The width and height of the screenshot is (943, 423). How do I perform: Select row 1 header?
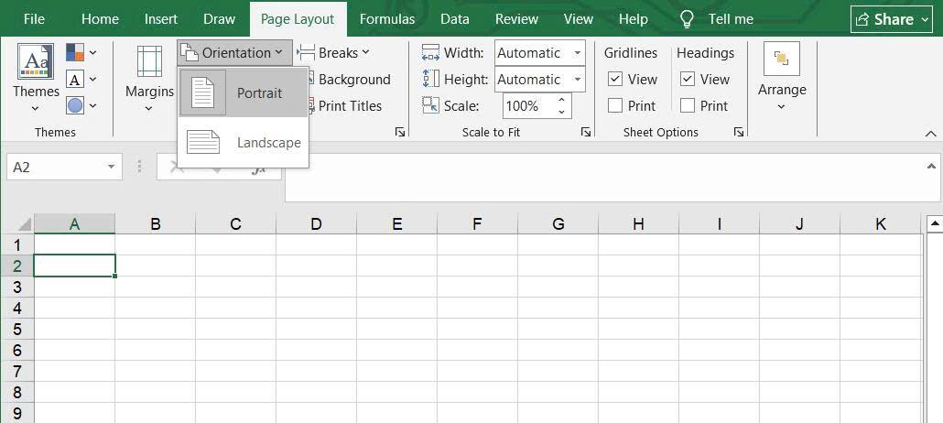click(16, 244)
